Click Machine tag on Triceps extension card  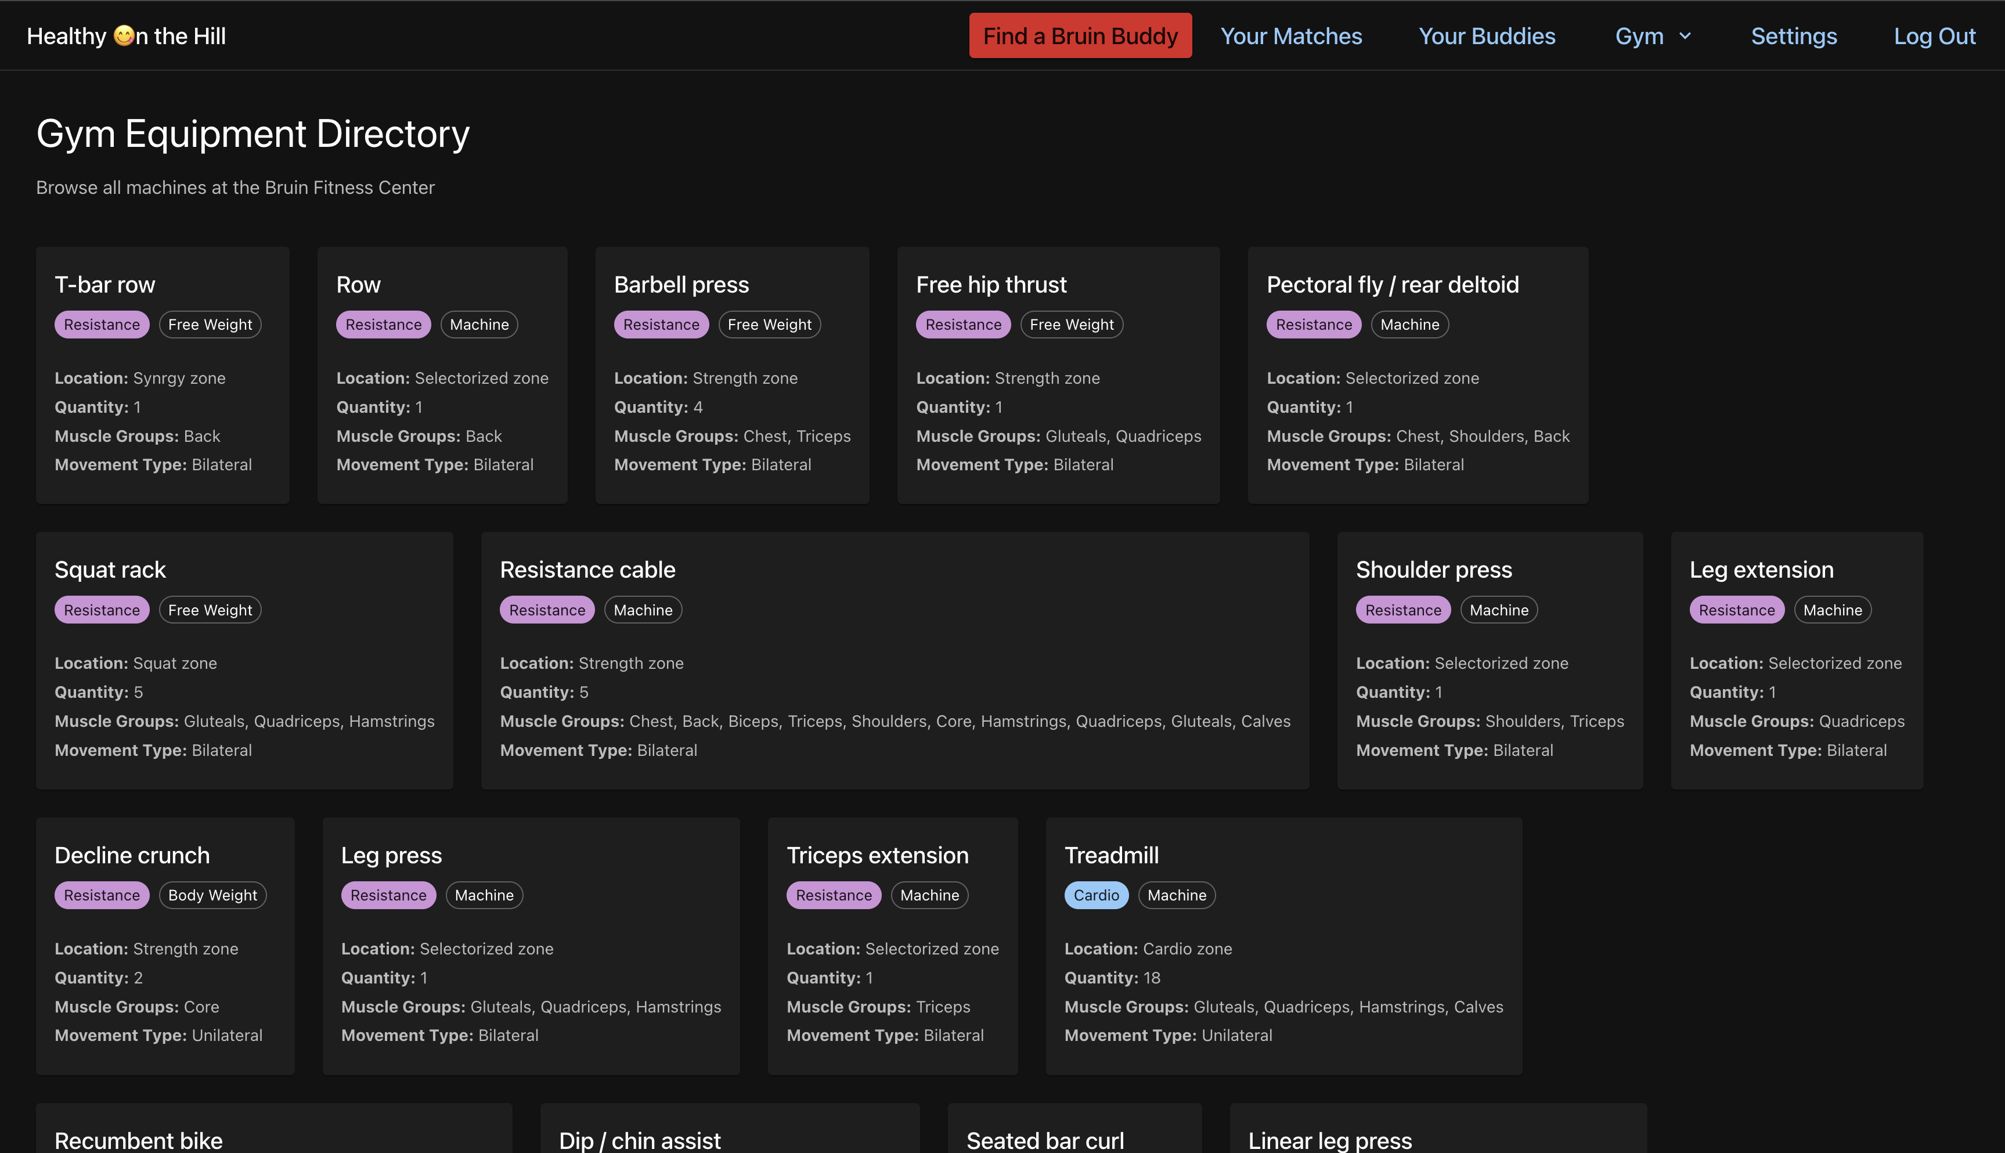(x=929, y=895)
